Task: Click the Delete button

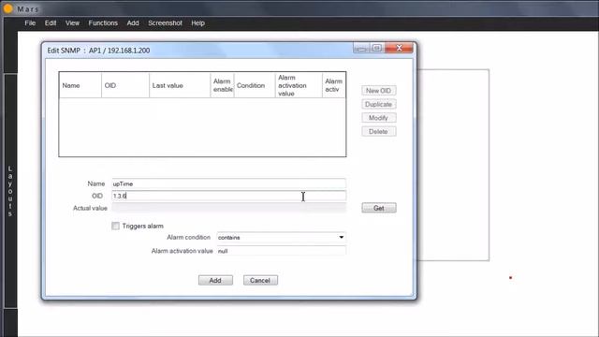Action: 378,131
